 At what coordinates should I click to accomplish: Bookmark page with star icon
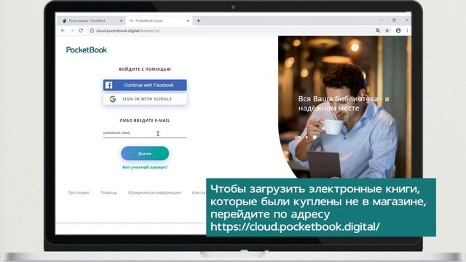(x=387, y=31)
